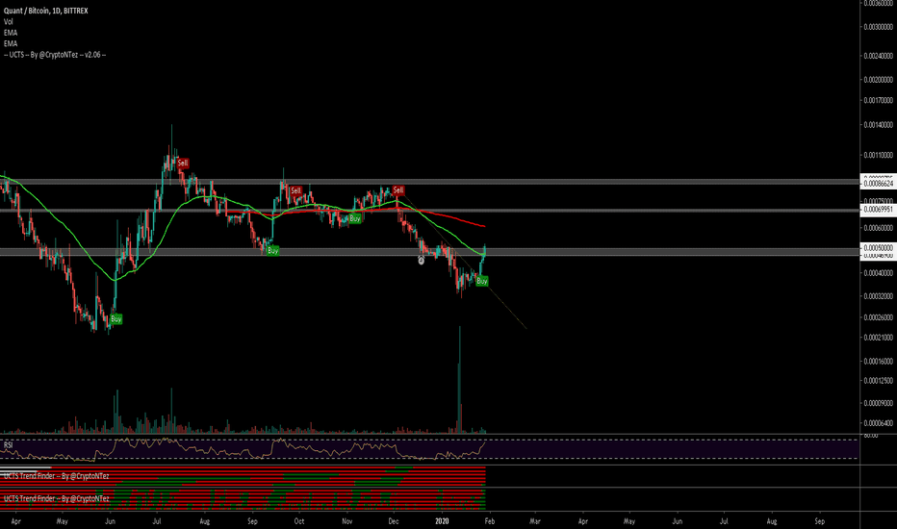Select the 0.00050000 price tag
897x529 pixels.
click(878, 247)
